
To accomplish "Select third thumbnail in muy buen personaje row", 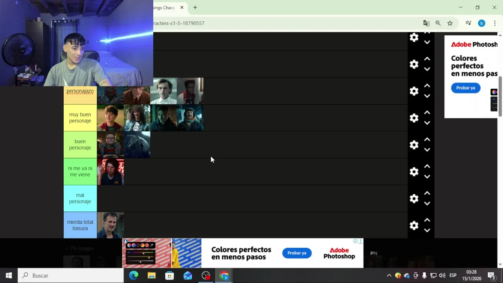I will pos(163,118).
